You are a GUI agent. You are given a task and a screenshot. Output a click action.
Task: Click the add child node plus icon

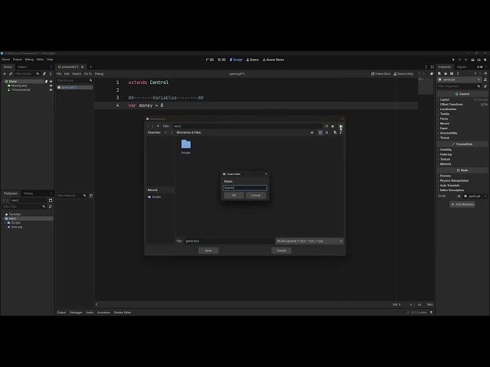coord(5,73)
